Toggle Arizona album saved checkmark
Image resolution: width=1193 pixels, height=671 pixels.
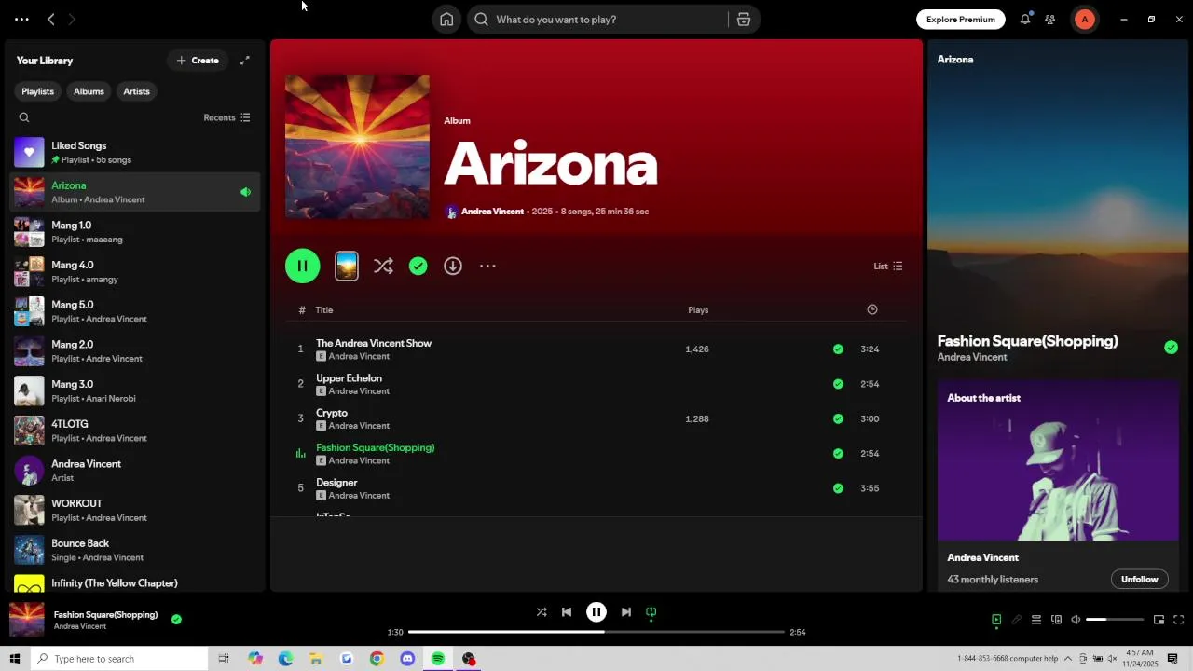(x=418, y=267)
